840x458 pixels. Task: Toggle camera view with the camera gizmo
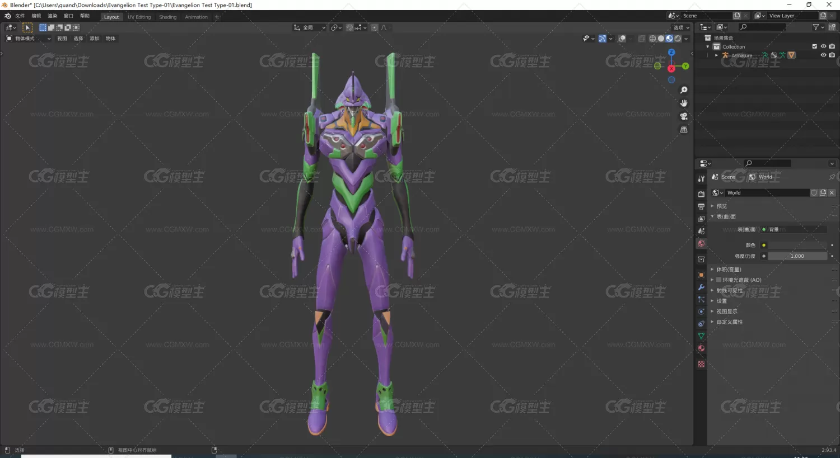pos(684,116)
